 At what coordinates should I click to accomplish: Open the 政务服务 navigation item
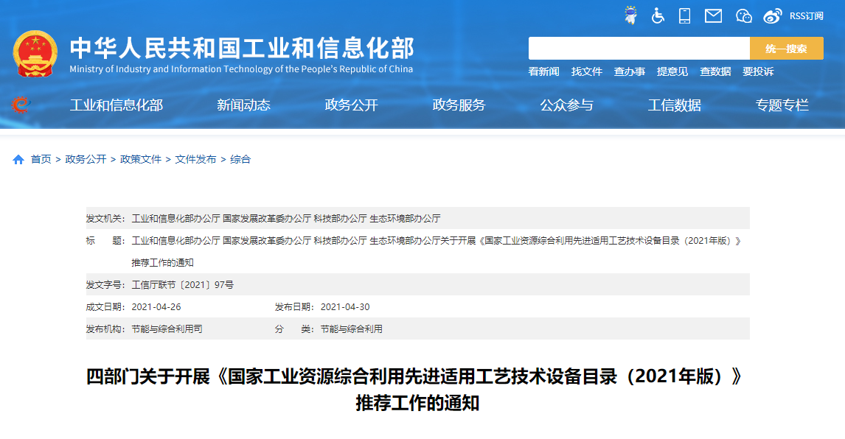coord(459,105)
